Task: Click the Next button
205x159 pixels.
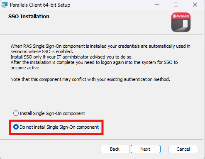Action: 146,149
